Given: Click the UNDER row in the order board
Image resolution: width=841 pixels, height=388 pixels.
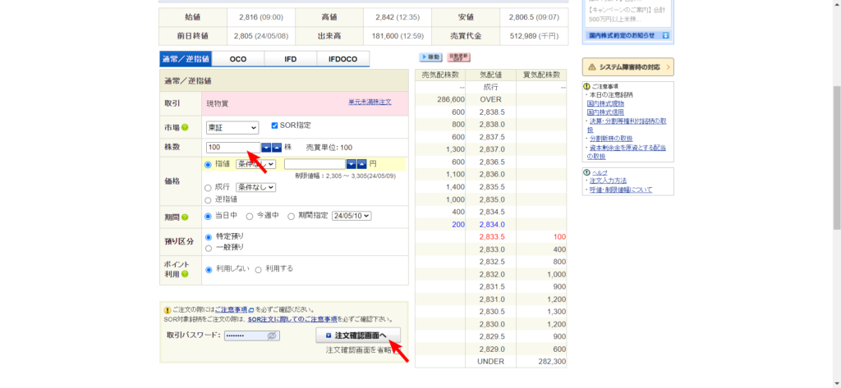Looking at the screenshot, I should (490, 361).
